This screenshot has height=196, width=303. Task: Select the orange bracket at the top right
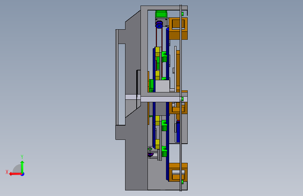click(178, 29)
